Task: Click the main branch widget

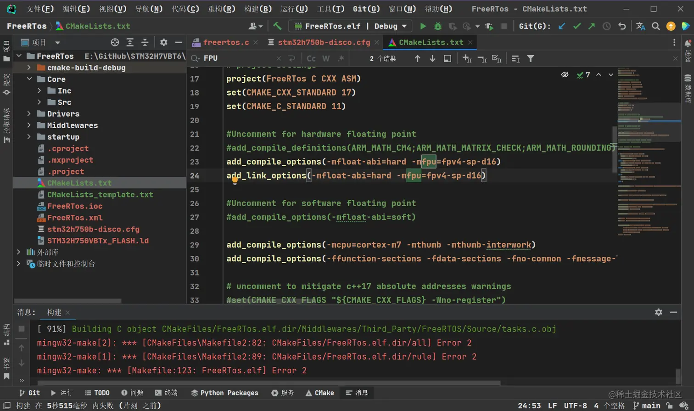Action: click(x=647, y=405)
